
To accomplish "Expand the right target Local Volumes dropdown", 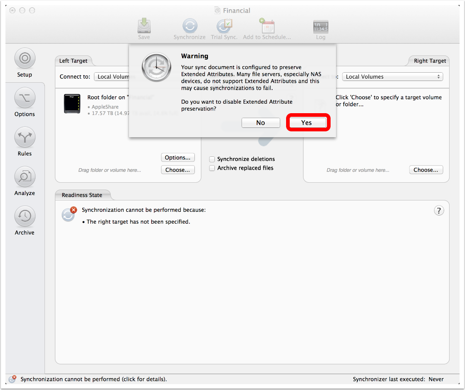I will [392, 77].
